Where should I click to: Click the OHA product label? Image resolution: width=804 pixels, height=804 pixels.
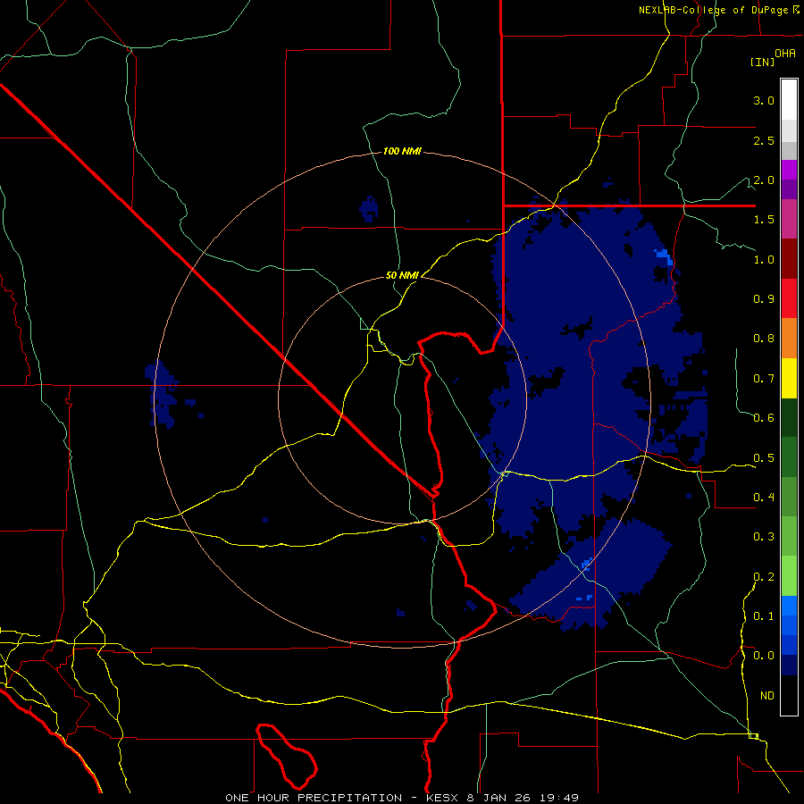(x=785, y=54)
